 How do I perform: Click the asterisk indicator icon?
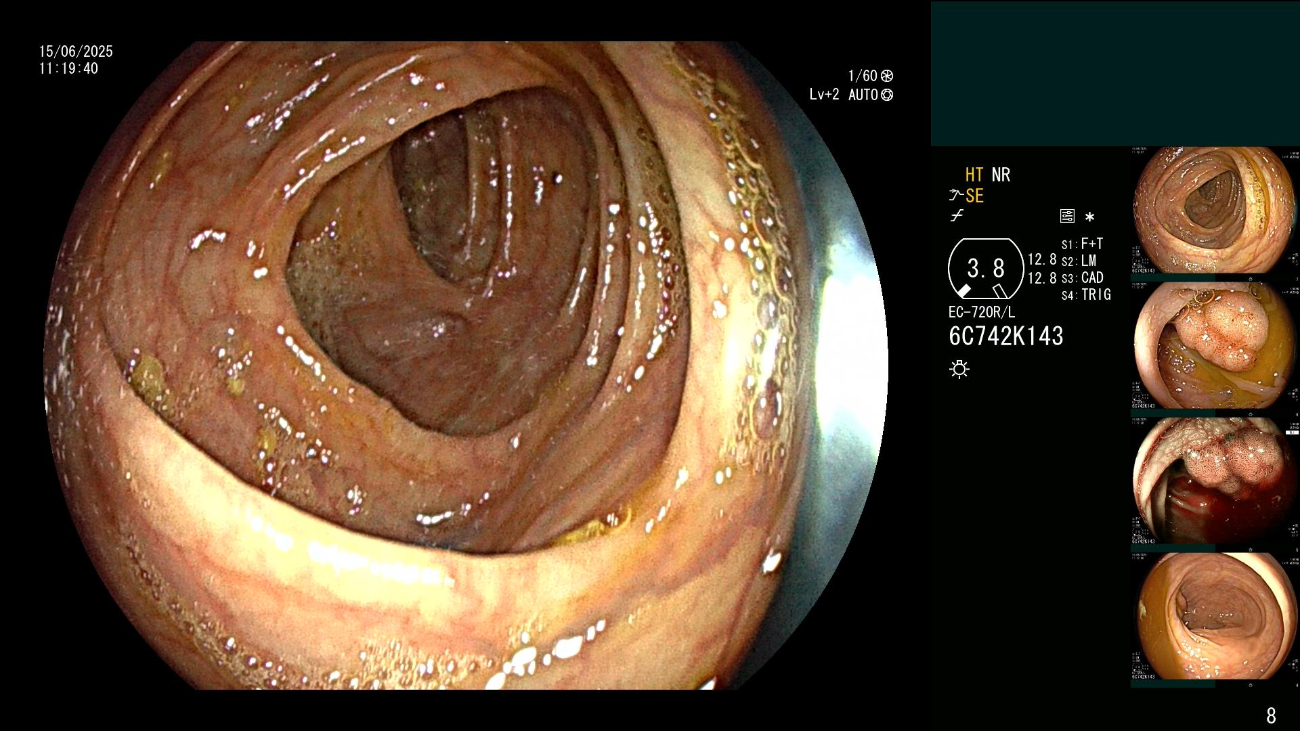pyautogui.click(x=1089, y=217)
